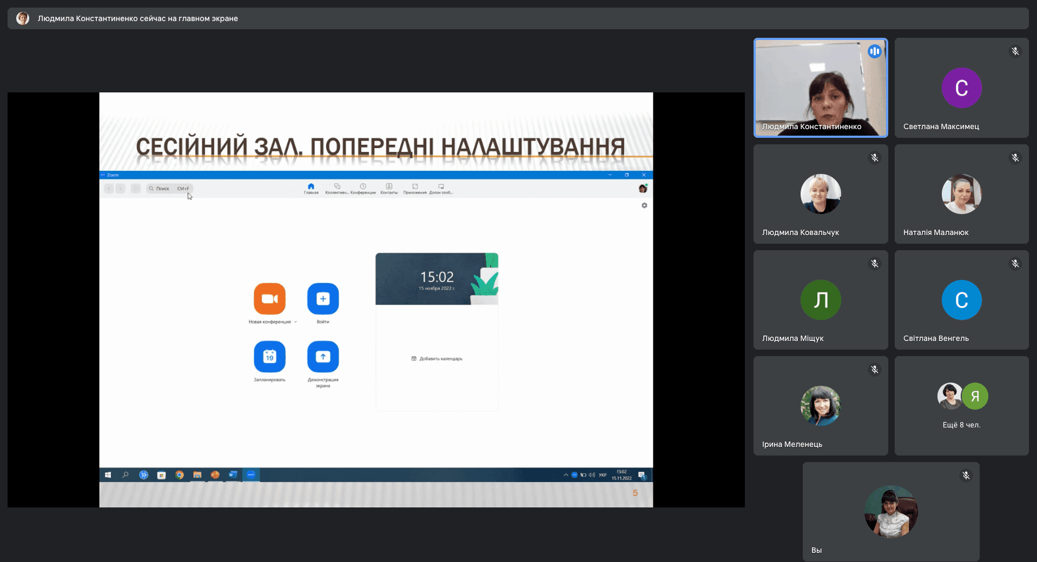Open Zoom settings gear icon

644,205
